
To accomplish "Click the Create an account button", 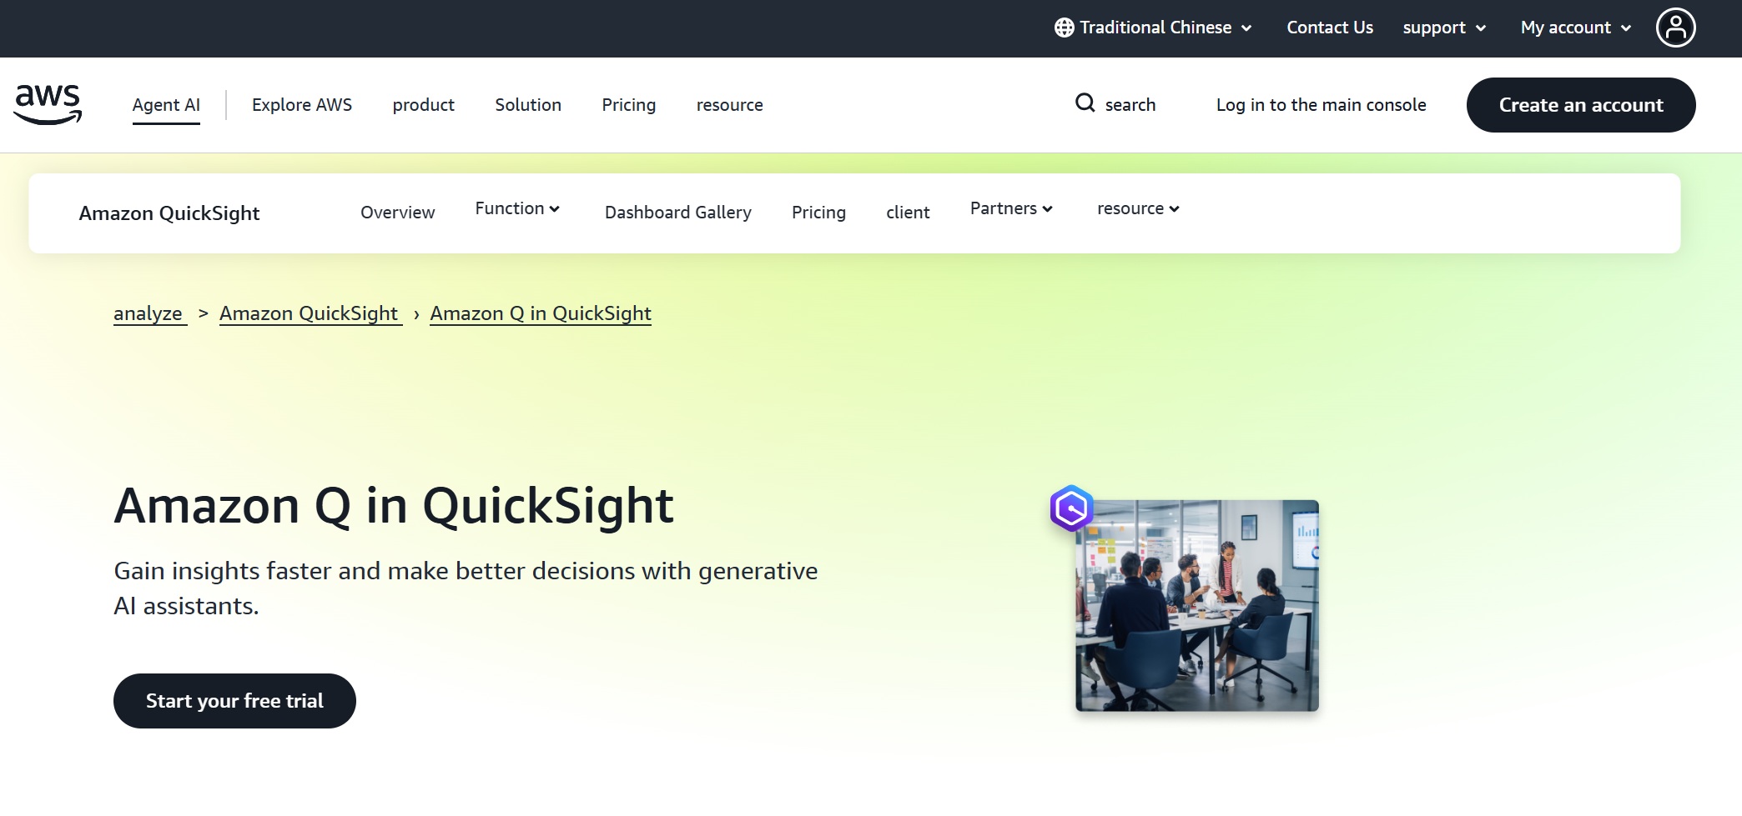I will pos(1580,105).
